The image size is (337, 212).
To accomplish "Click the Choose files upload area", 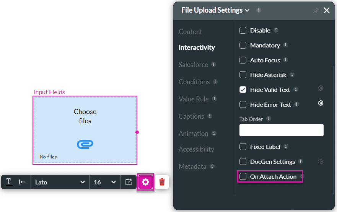I will pos(85,130).
